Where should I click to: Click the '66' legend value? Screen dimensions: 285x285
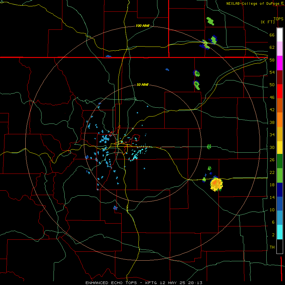pos(272,35)
